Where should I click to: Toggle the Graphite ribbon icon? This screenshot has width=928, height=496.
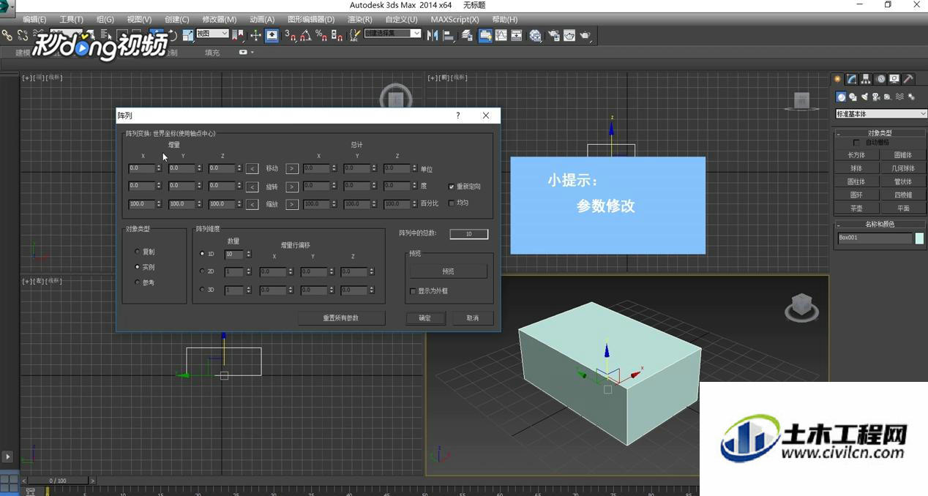pos(485,35)
